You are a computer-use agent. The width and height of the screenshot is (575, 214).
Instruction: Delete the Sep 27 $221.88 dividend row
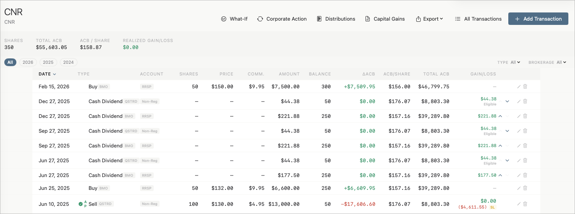[525, 146]
